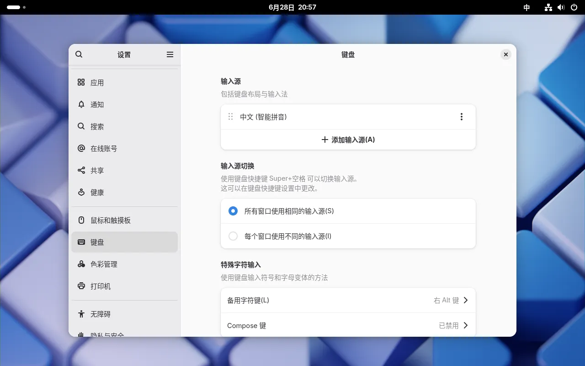
Task: Click the Search magnifier icon beside 搜索
Action: click(x=81, y=126)
